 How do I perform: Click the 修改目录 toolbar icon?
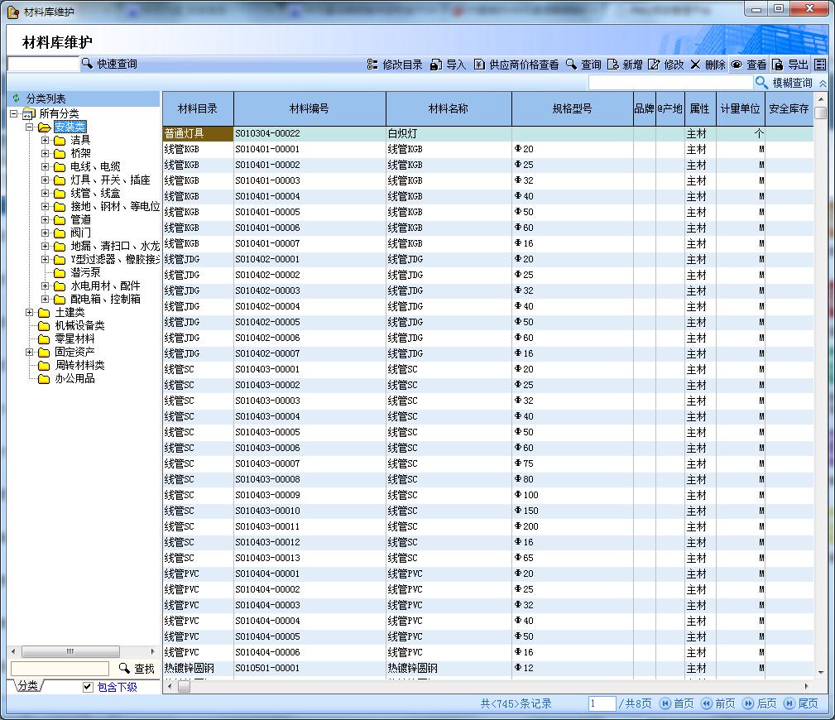[x=372, y=65]
